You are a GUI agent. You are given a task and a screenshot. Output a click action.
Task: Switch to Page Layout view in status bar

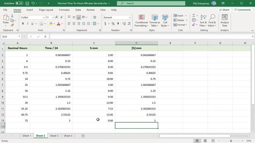tap(205, 141)
